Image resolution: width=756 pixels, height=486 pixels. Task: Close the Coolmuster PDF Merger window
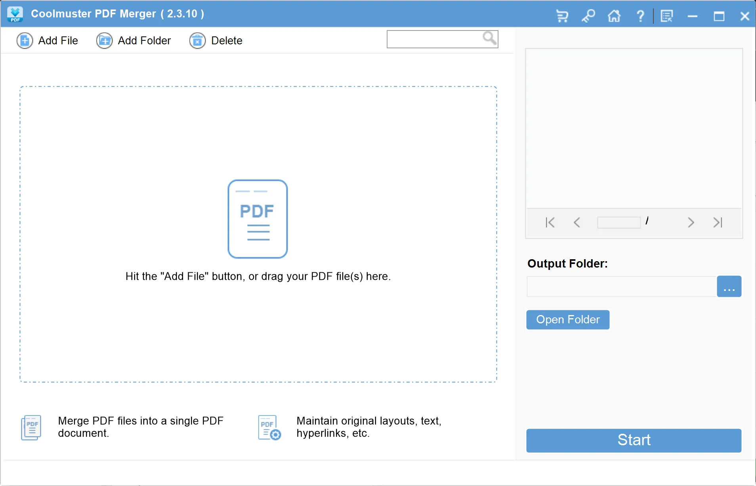coord(745,16)
